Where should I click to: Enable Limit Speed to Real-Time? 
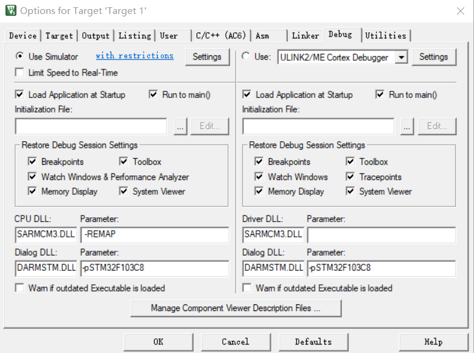click(x=19, y=72)
